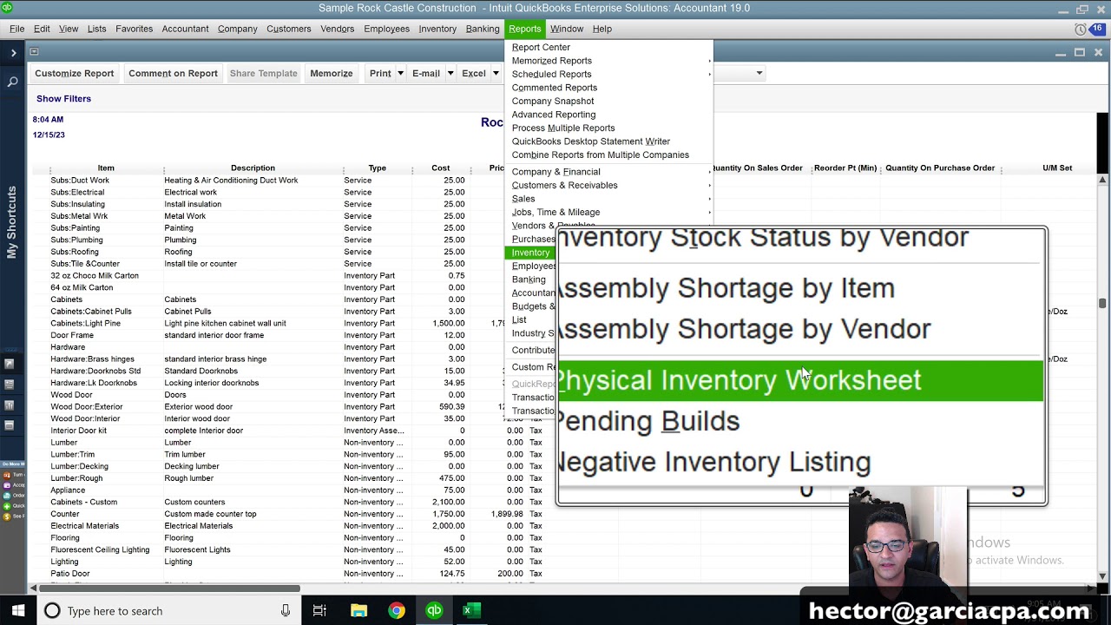This screenshot has width=1111, height=625.
Task: Click the purple Accept payments icon
Action: point(7,485)
